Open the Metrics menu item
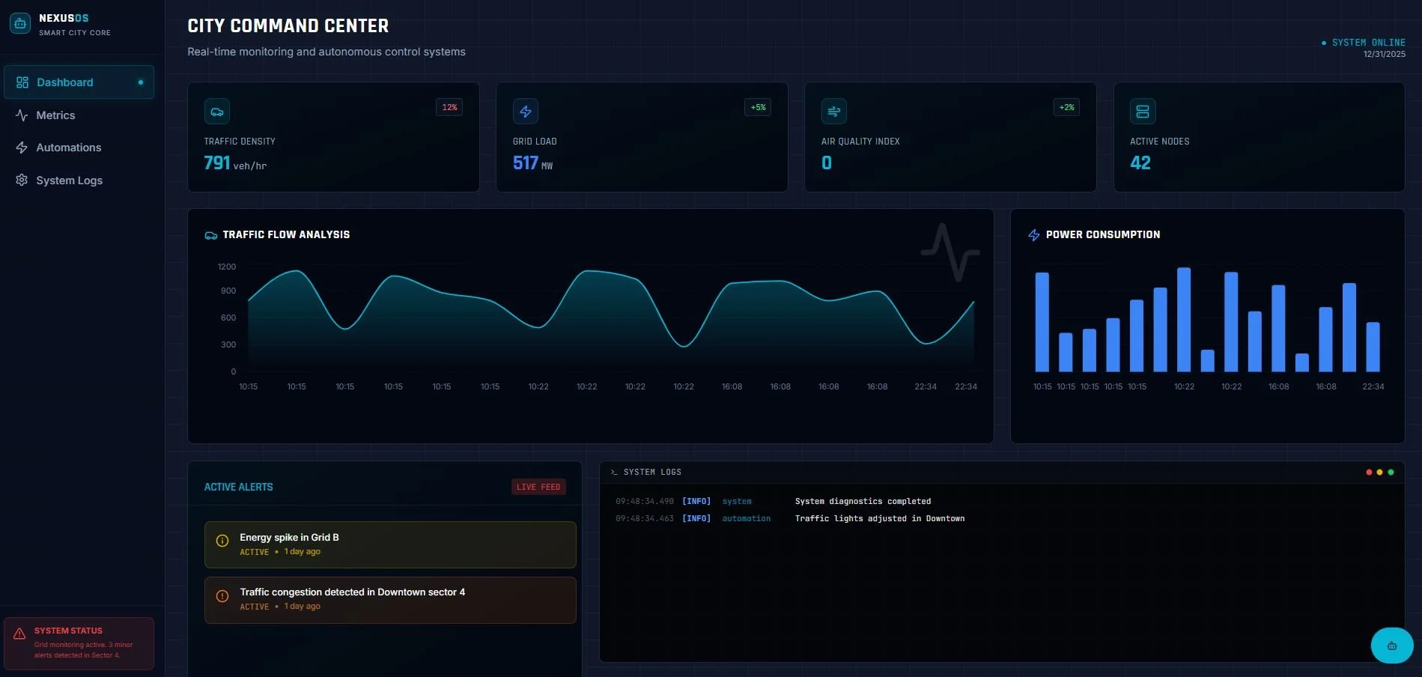Screen dimensions: 1422x677 click(79, 115)
